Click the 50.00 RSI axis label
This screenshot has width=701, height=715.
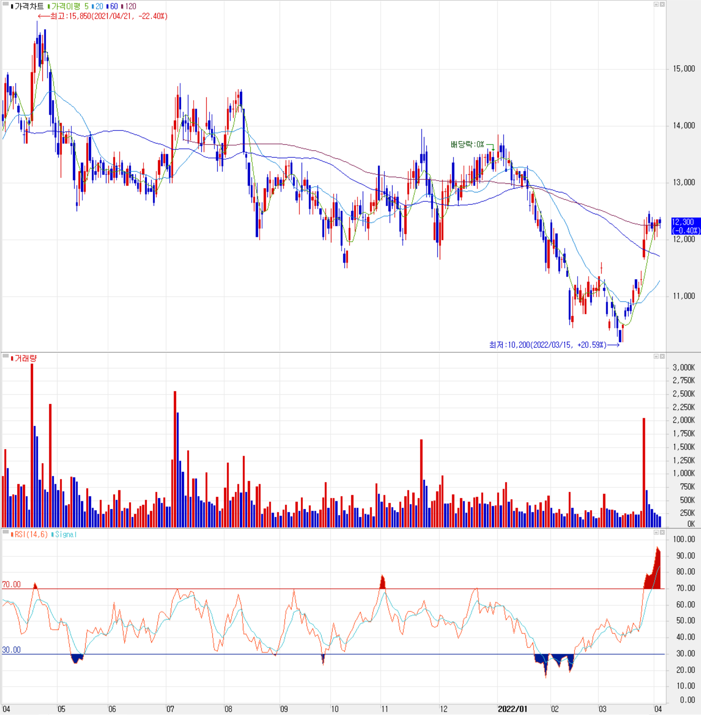686,620
